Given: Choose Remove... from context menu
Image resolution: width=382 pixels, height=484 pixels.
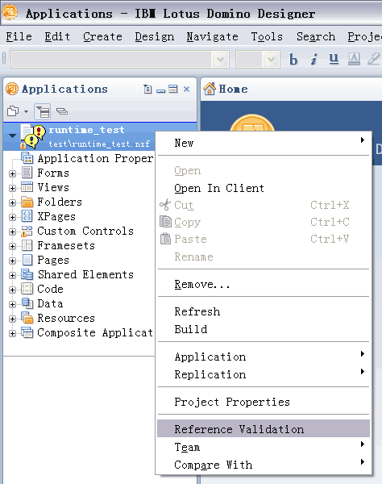Looking at the screenshot, I should pos(264,284).
